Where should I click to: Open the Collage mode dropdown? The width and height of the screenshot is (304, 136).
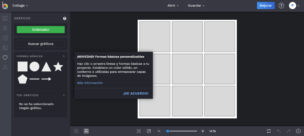20,5
